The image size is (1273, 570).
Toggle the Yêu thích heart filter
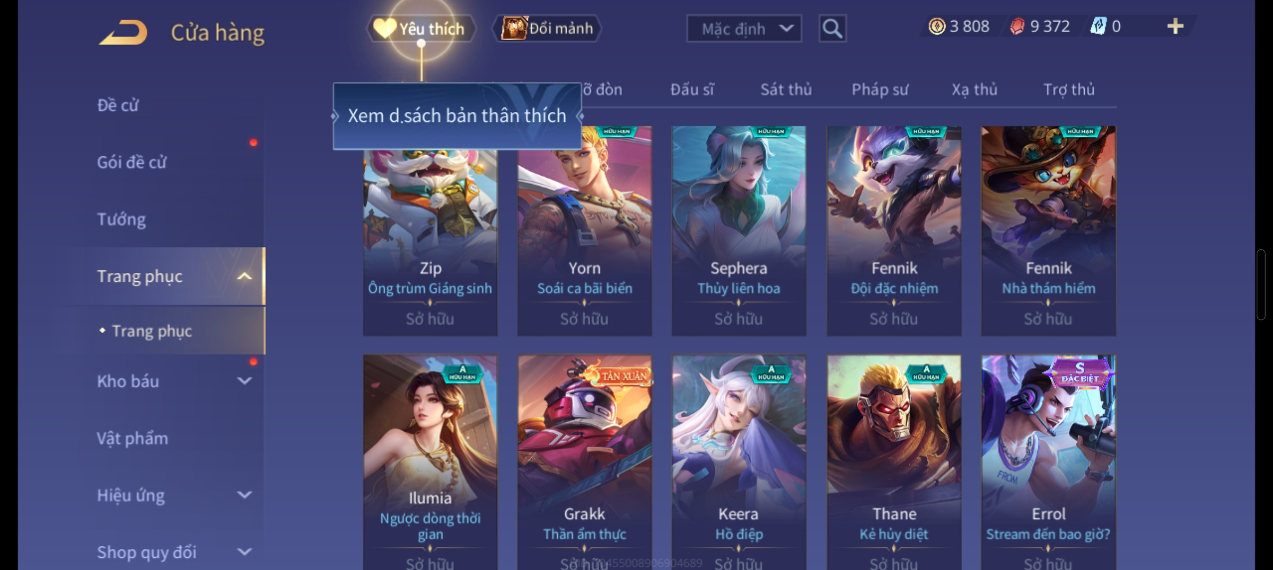pyautogui.click(x=421, y=28)
